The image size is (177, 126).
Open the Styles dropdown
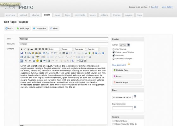tap(55, 49)
